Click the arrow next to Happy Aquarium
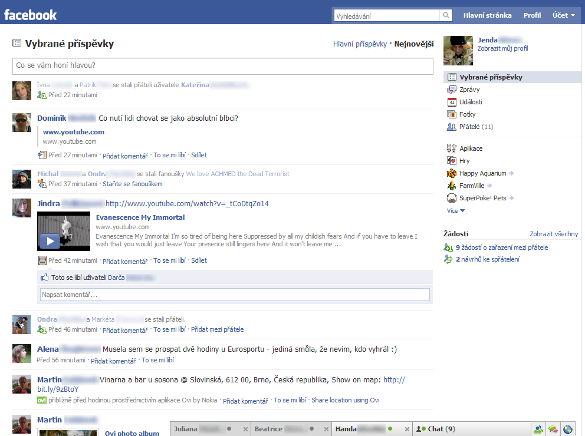The image size is (585, 436). tap(511, 173)
